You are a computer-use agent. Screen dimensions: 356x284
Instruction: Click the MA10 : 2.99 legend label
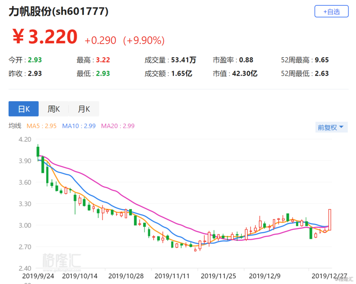point(79,126)
